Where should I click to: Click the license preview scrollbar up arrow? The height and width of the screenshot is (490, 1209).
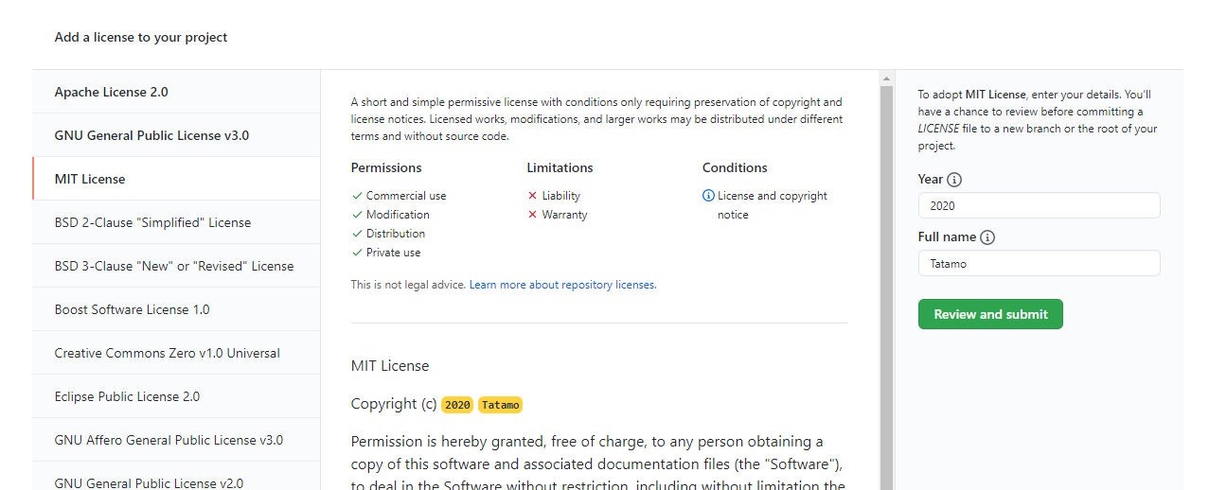[x=886, y=79]
